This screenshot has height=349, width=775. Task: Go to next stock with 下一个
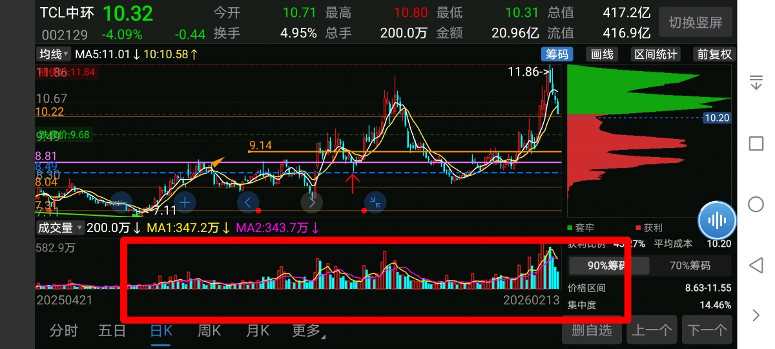tap(708, 330)
